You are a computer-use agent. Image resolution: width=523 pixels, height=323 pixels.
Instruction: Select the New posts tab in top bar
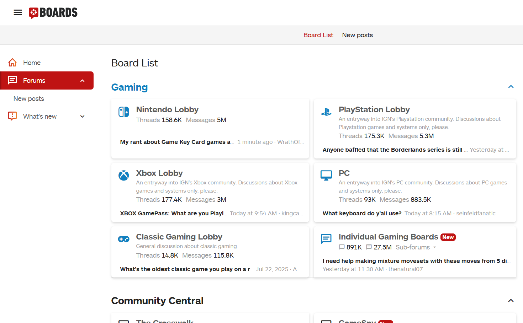point(358,35)
